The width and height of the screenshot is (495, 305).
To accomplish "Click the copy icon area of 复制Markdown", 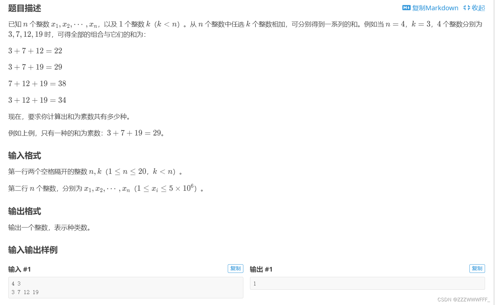I will point(406,8).
